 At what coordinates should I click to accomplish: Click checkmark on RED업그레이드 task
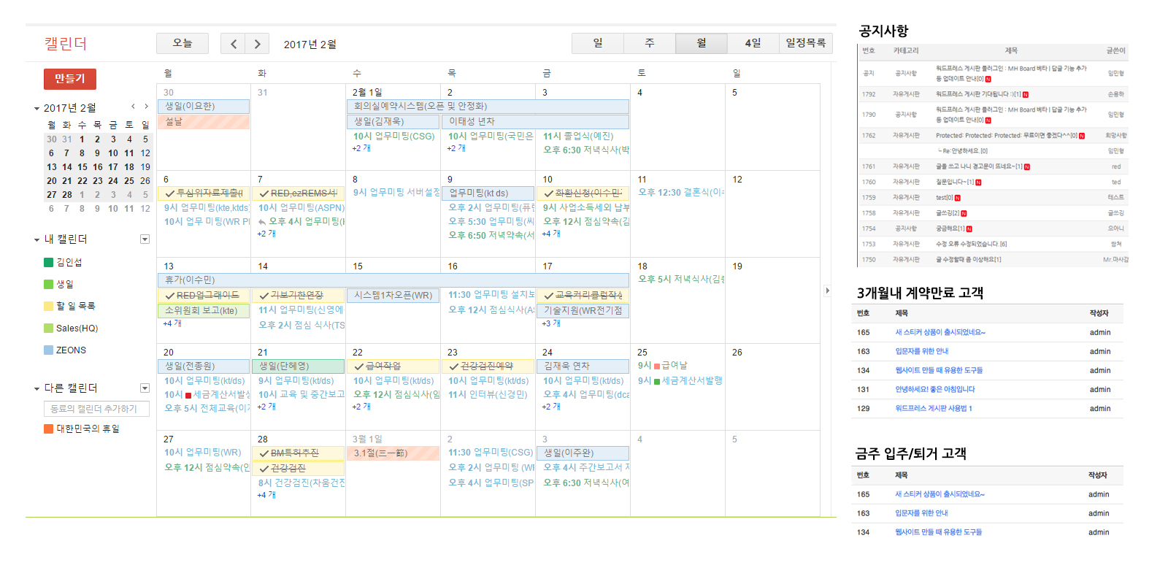click(169, 296)
